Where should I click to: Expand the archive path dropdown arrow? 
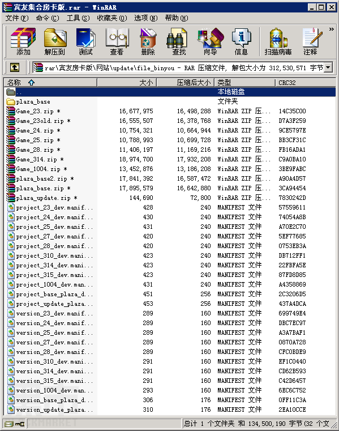pos(328,67)
